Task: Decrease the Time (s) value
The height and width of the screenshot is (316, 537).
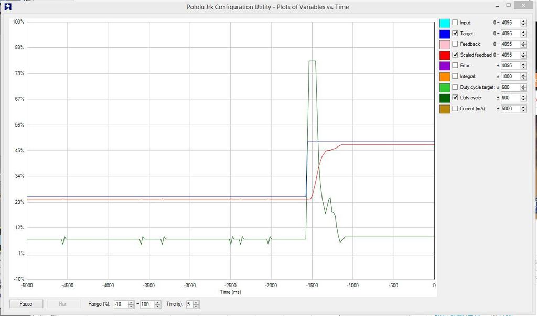Action: coord(196,306)
